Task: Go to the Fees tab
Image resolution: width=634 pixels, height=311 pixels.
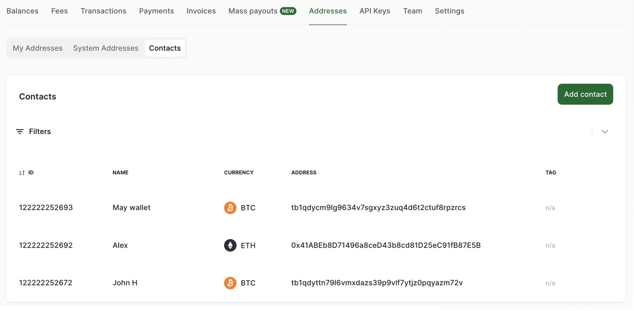Action: (x=60, y=11)
